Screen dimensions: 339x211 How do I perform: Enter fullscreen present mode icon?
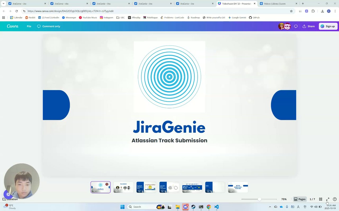328,199
